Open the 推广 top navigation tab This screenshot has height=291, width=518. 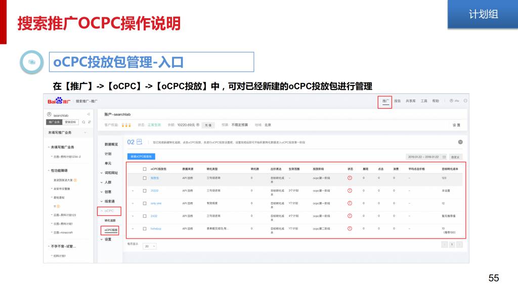click(385, 101)
